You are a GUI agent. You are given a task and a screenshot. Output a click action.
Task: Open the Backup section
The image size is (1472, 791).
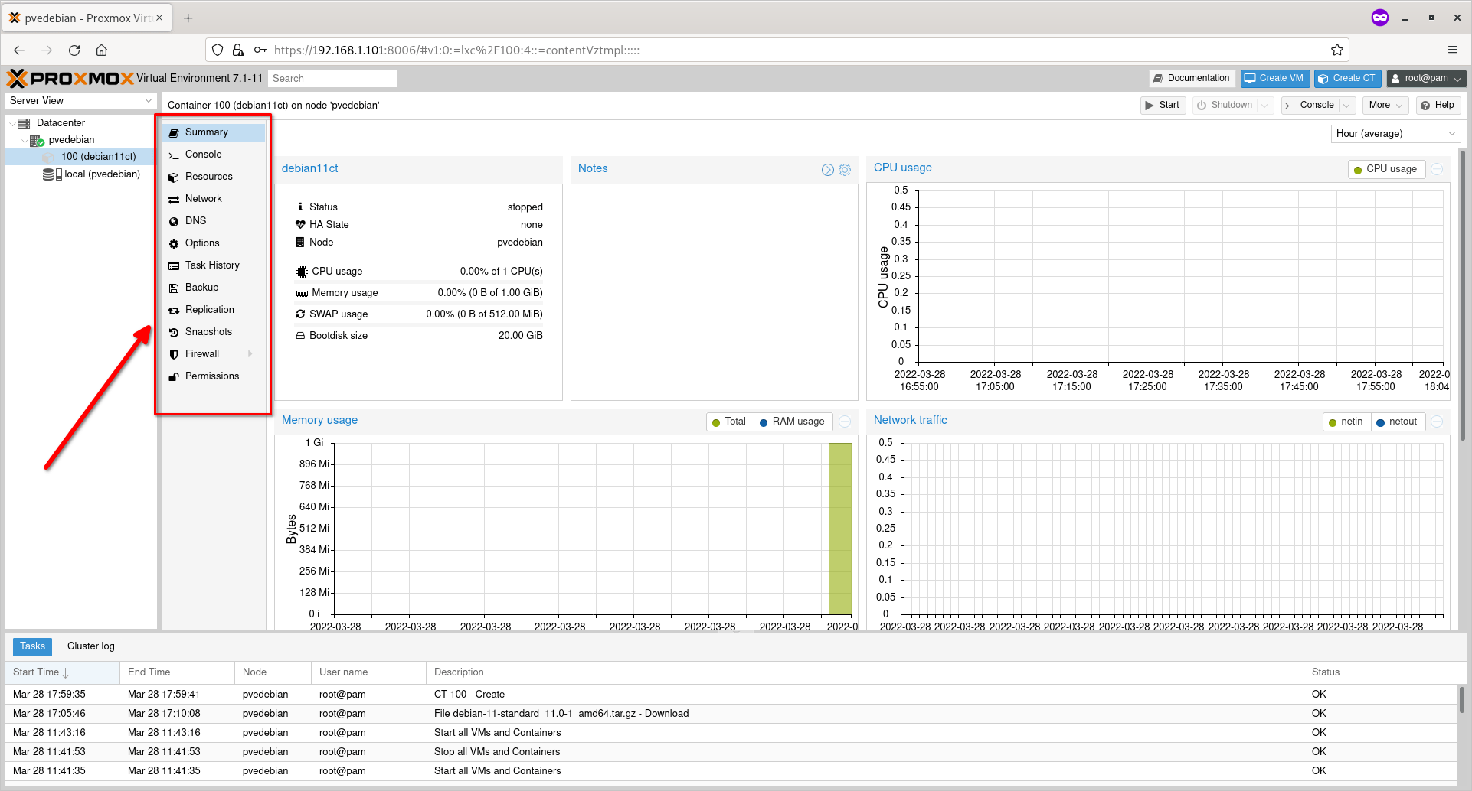click(x=213, y=288)
